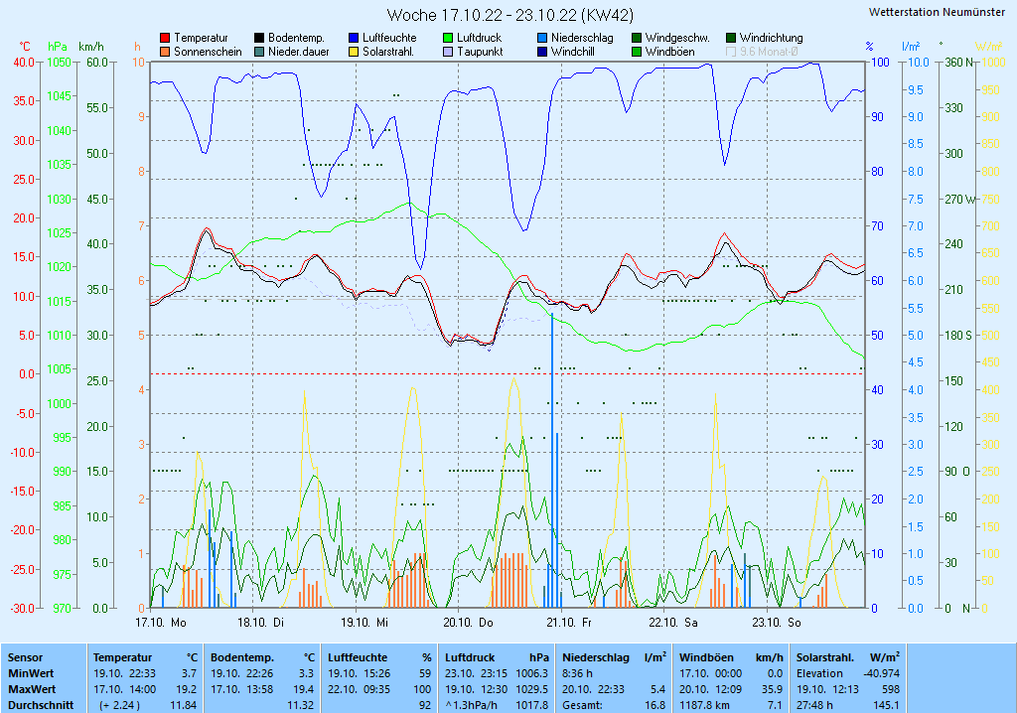Viewport: 1017px width, 713px height.
Task: Click the green Luftdruck legend square
Action: [x=448, y=38]
